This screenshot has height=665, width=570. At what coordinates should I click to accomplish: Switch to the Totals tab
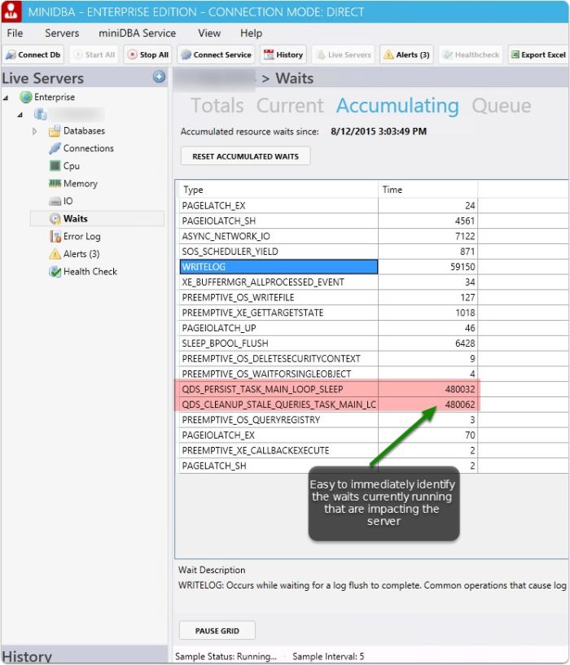point(217,106)
